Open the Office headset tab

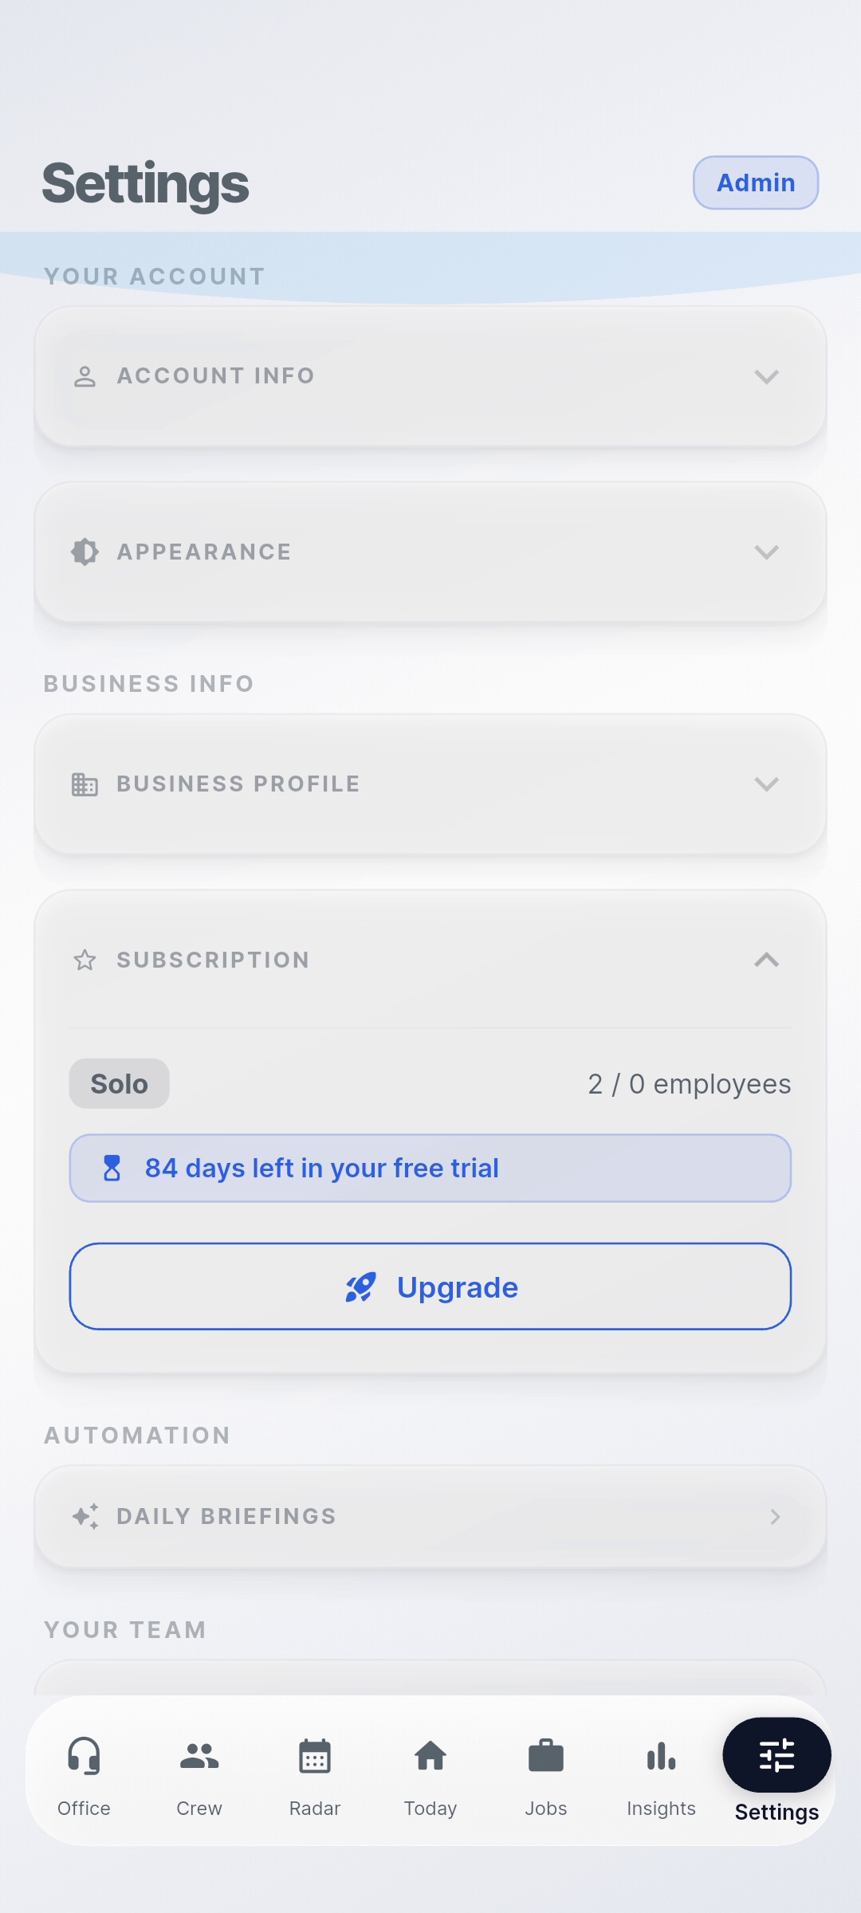tap(84, 1756)
